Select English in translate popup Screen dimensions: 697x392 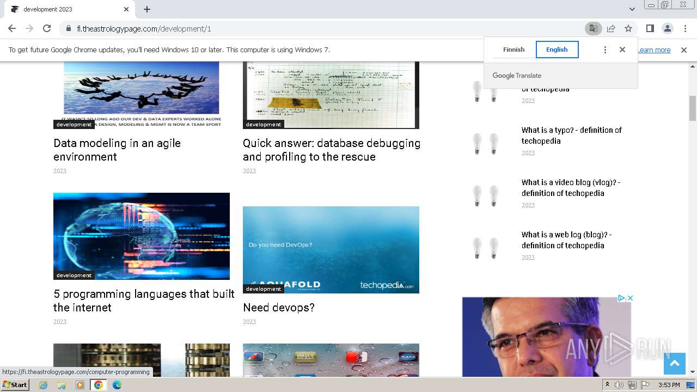click(x=557, y=50)
